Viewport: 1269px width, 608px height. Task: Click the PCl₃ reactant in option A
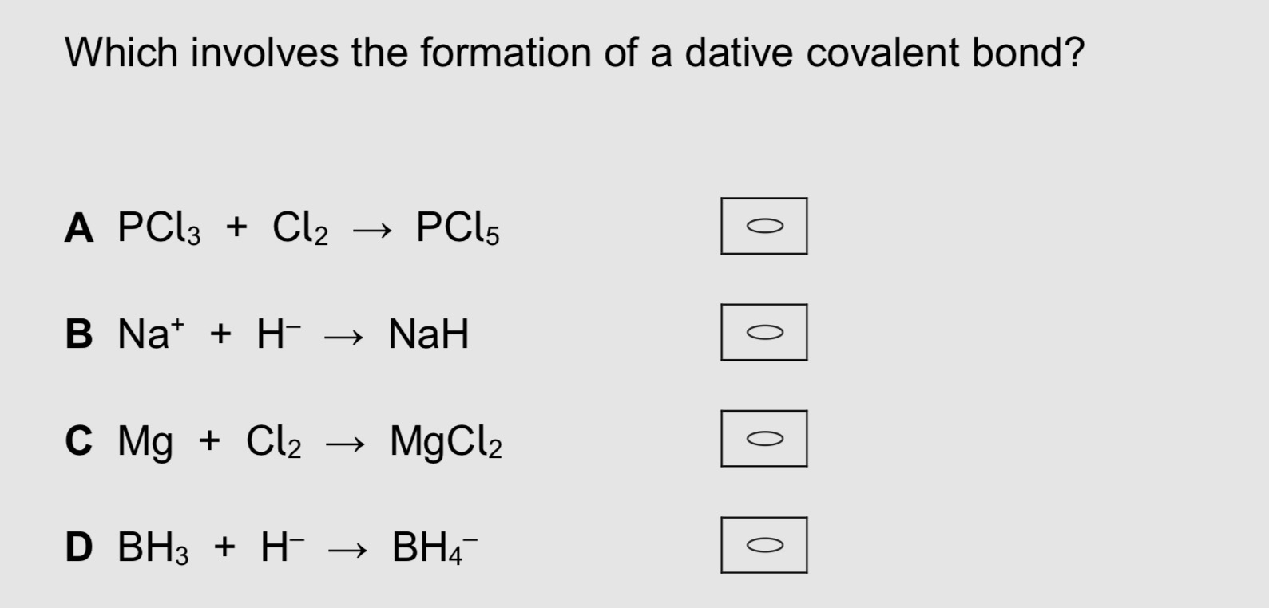tap(159, 229)
